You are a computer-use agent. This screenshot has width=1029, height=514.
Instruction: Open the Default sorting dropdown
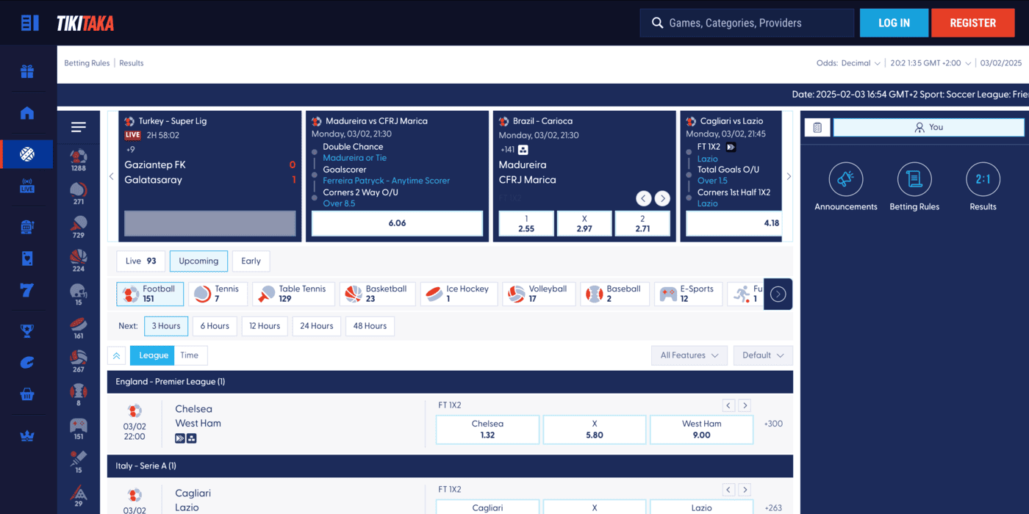coord(763,355)
